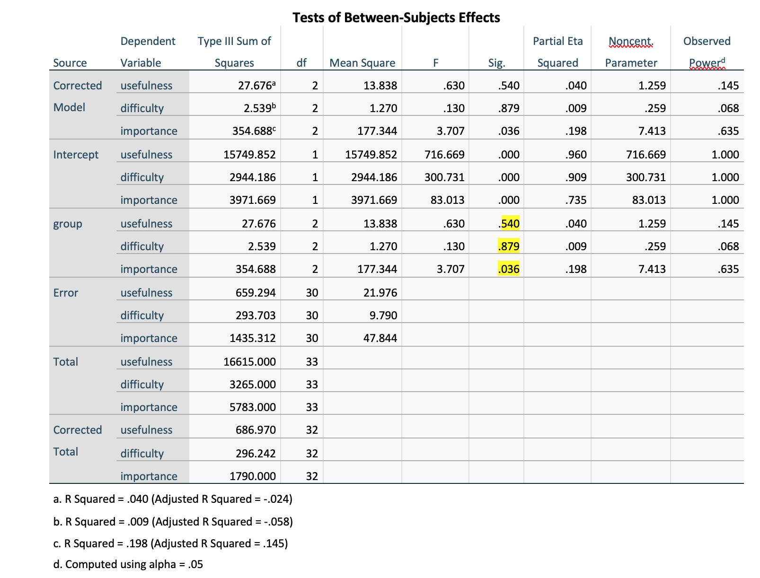The height and width of the screenshot is (578, 760).
Task: Select the Corrected Total row label
Action: (78, 441)
